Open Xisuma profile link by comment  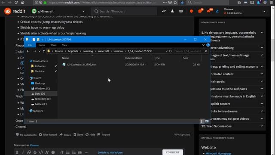coord(34,145)
